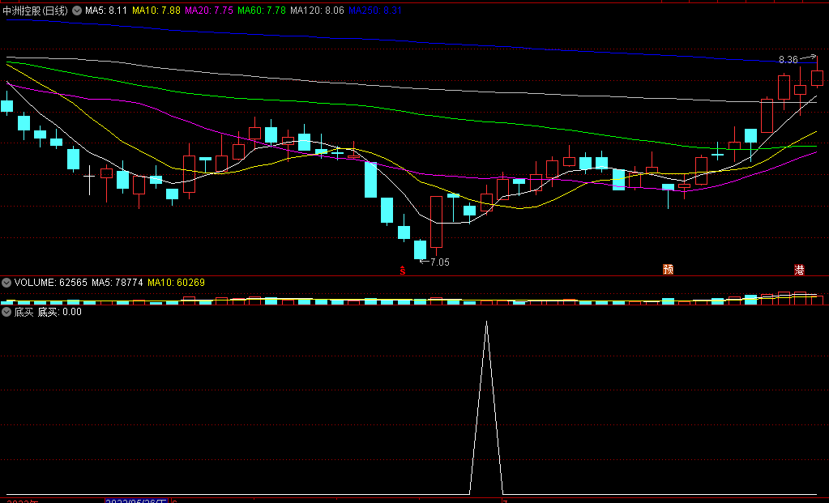Screen dimensions: 829x503
Task: Expand the VOLUME indicator dropdown arrow
Action: 6,283
